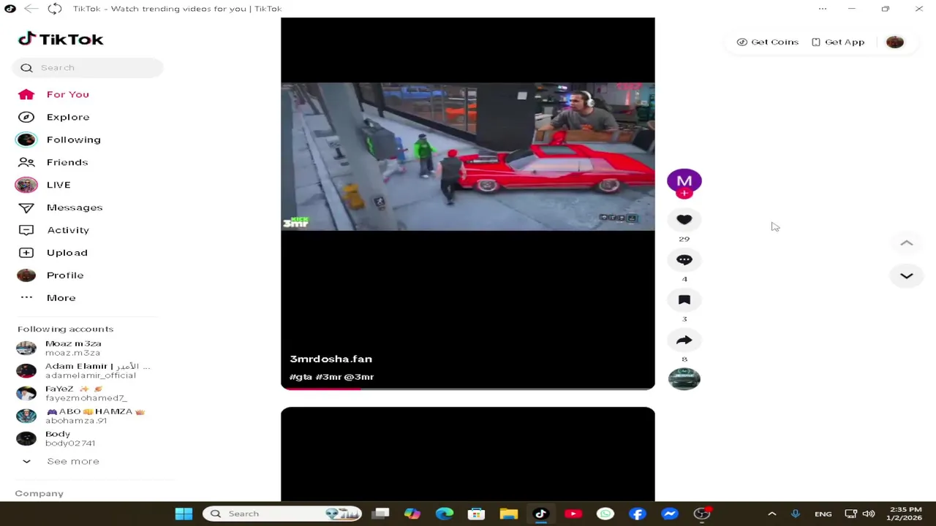Click the #gta hashtag

[301, 377]
